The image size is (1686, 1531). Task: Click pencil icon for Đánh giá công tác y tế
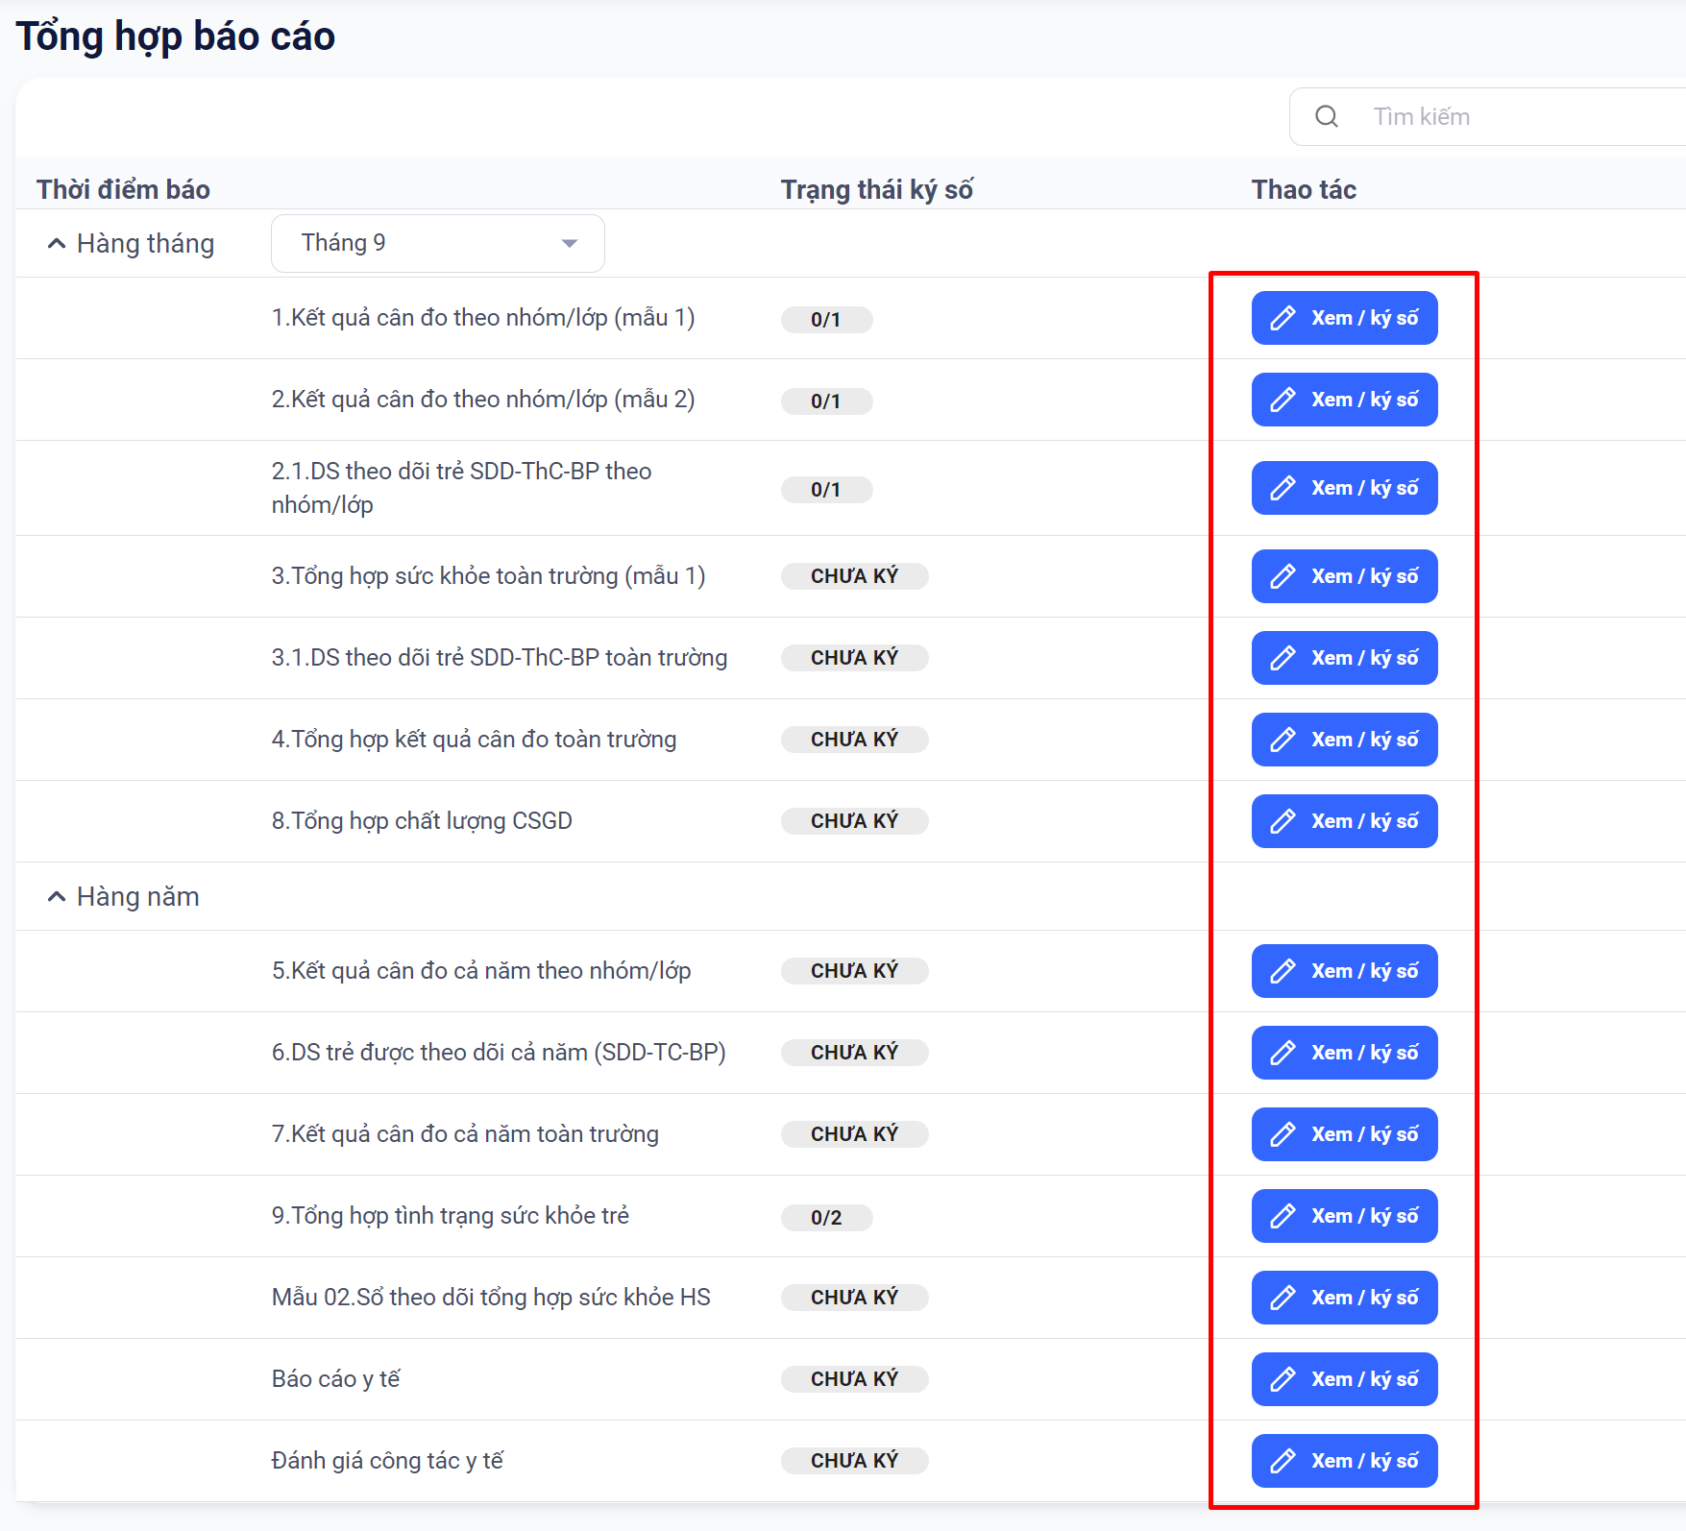click(1283, 1461)
